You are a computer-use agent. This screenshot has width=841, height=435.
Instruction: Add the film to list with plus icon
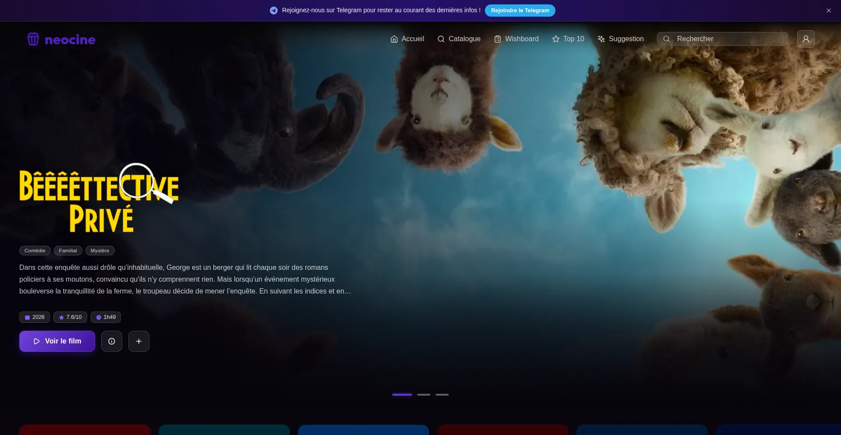139,341
